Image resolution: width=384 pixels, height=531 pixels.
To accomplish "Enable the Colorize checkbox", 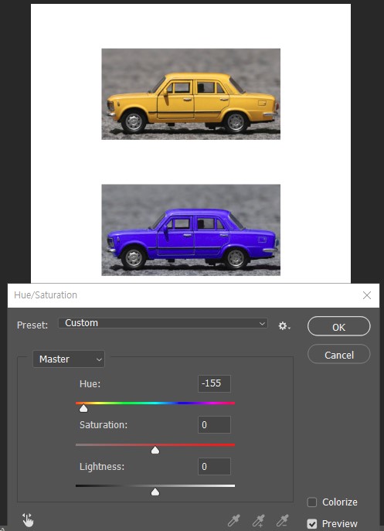I will click(312, 502).
